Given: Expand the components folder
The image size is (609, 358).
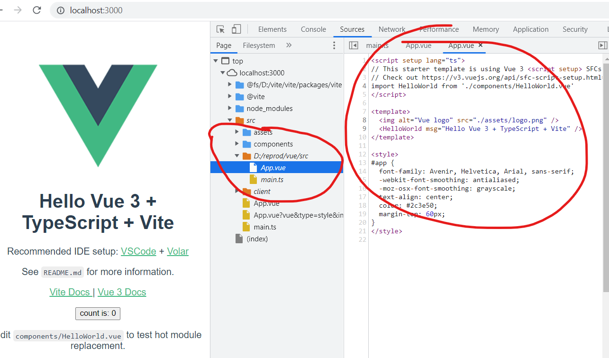Looking at the screenshot, I should point(237,144).
